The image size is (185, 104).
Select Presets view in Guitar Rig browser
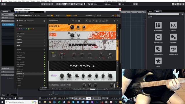pyautogui.click(x=20, y=21)
